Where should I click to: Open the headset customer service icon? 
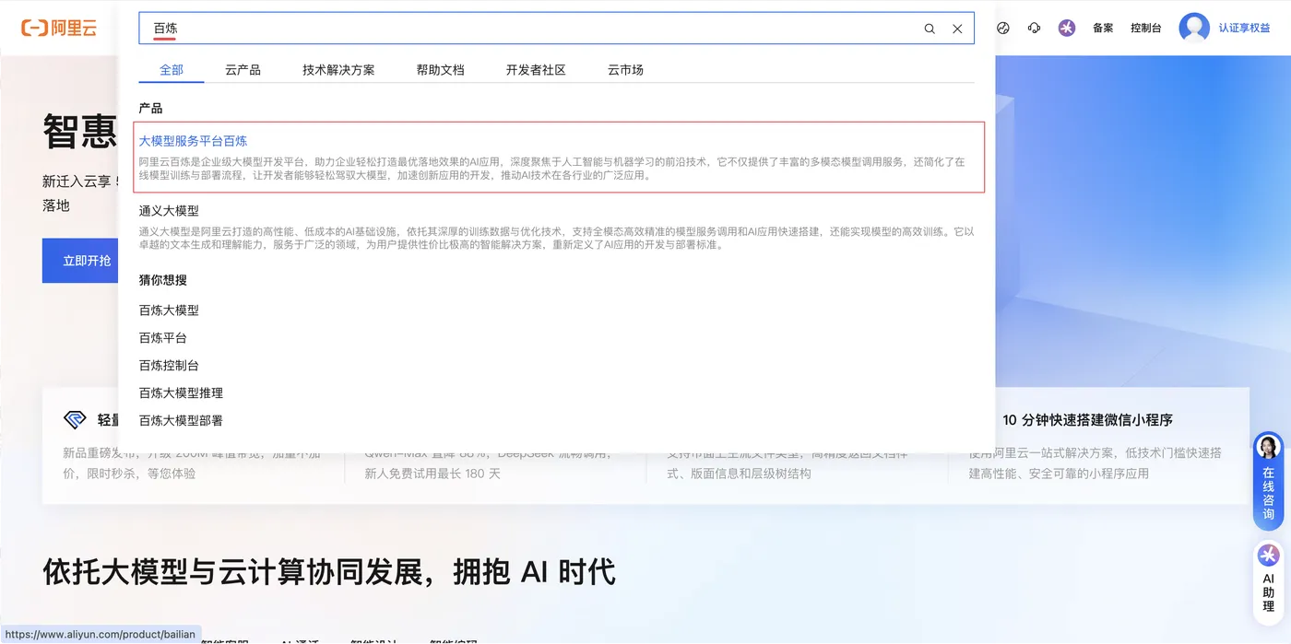1034,28
